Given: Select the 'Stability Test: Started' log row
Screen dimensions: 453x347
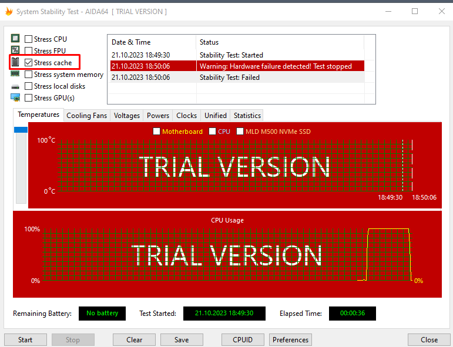Looking at the screenshot, I should pyautogui.click(x=237, y=55).
